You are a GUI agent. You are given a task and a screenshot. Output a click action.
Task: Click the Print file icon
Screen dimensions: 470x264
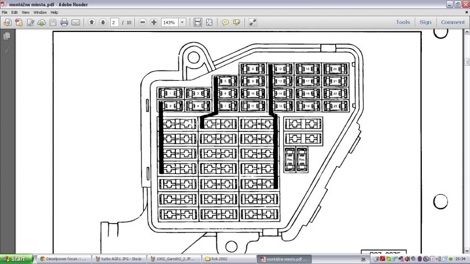coord(64,23)
